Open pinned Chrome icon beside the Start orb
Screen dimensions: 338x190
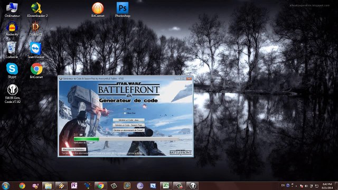coord(22,186)
